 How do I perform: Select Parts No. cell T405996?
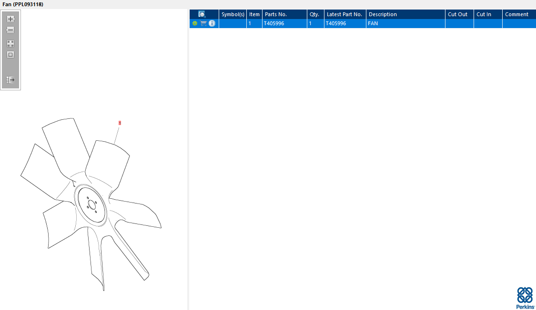[x=284, y=23]
